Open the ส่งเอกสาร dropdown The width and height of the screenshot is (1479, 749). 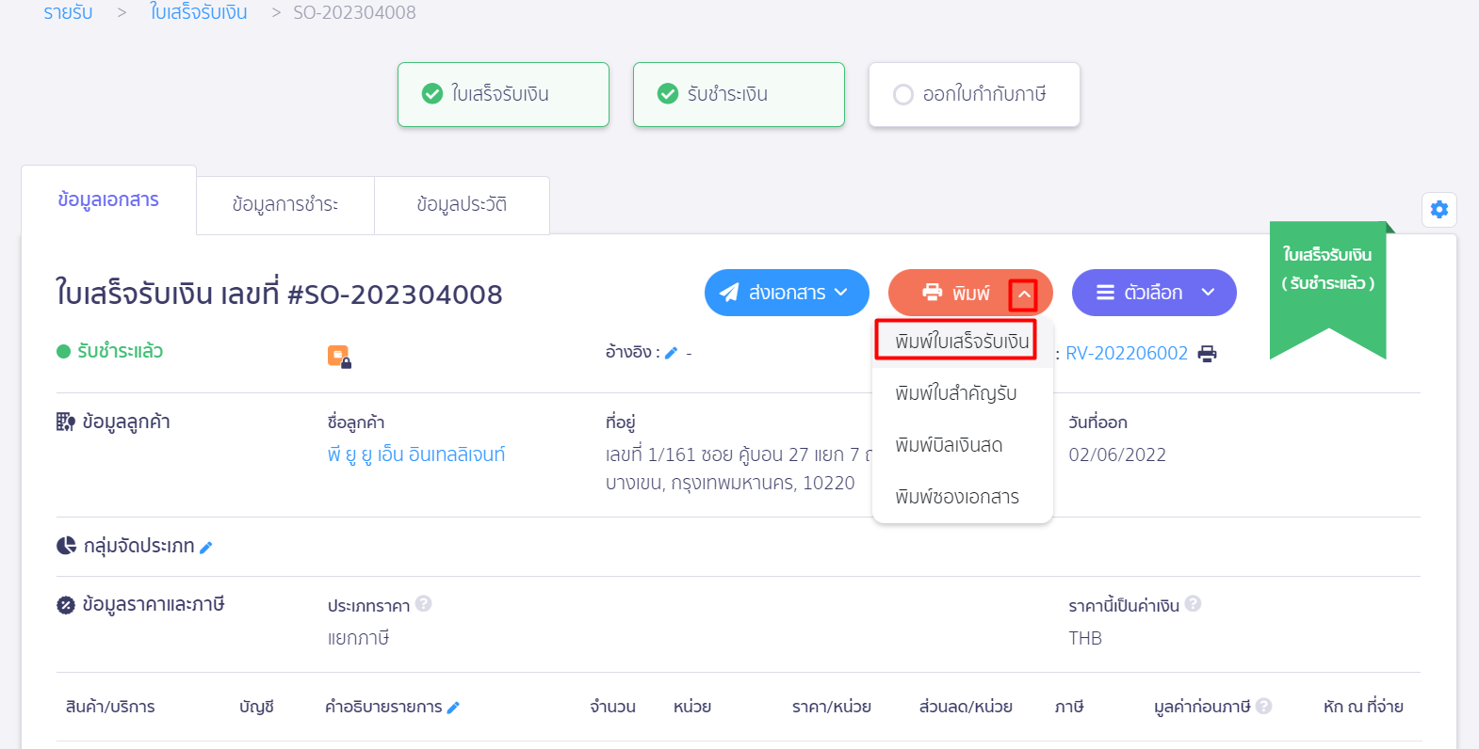[x=787, y=292]
